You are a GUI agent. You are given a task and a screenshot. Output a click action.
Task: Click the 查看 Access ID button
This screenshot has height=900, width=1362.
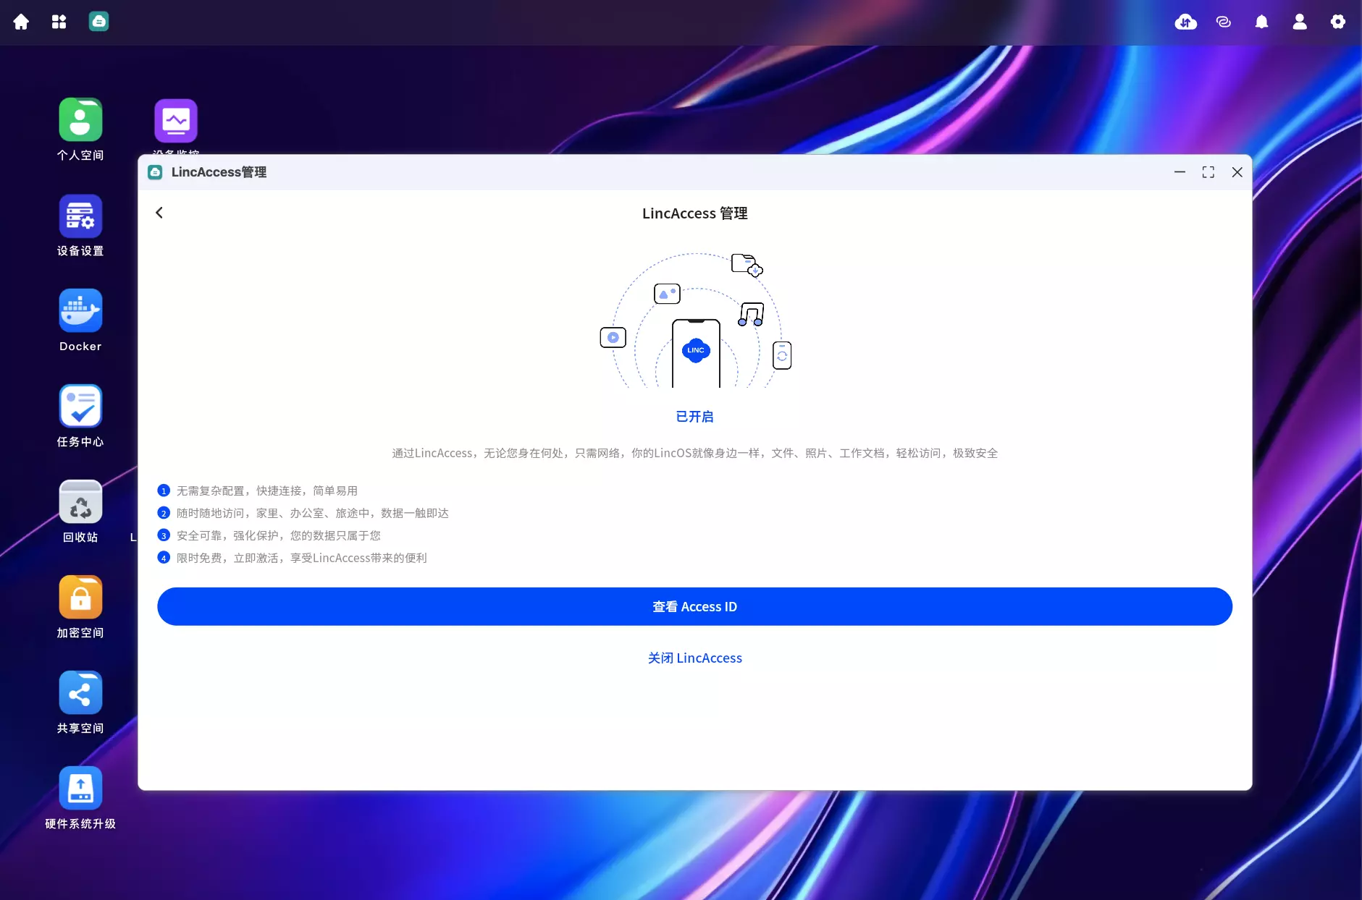pos(694,606)
